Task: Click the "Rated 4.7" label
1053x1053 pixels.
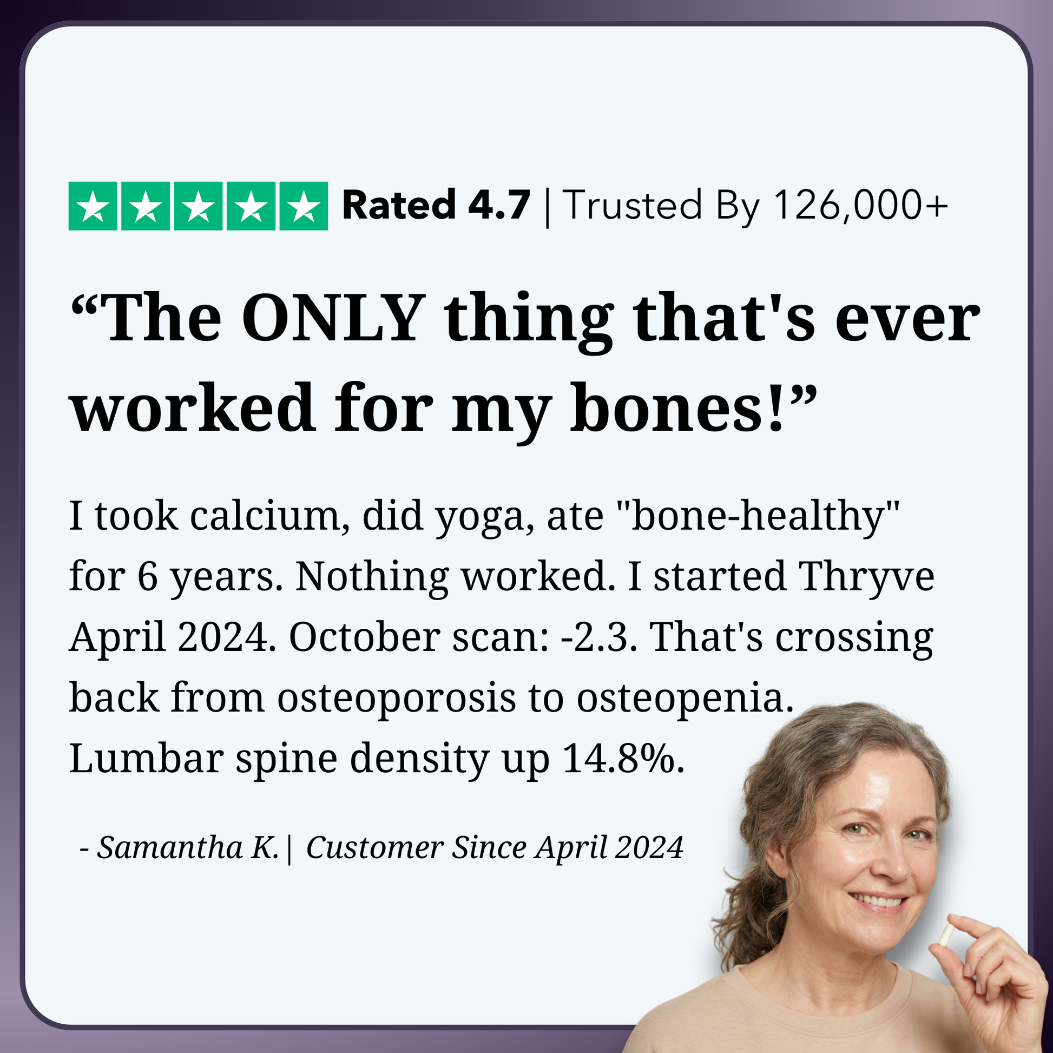Action: [x=436, y=206]
